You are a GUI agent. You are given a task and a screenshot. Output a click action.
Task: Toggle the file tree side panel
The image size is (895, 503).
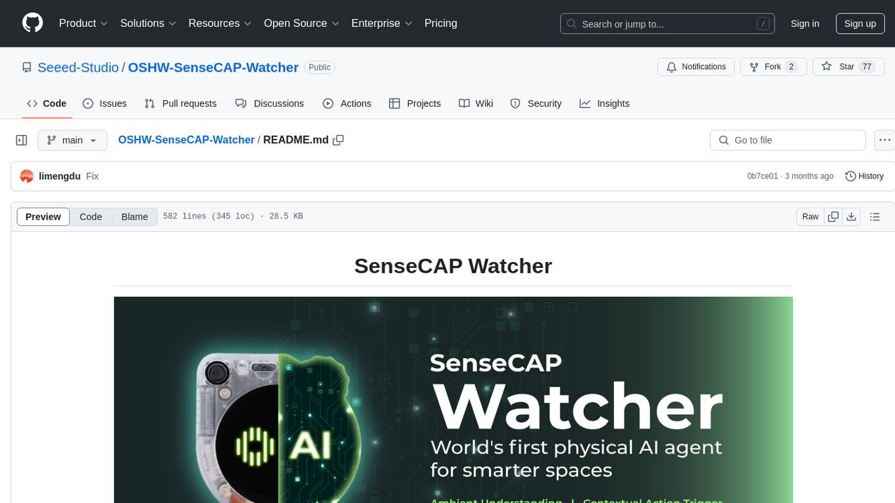(22, 140)
